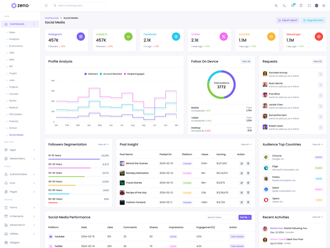Screen dimensions: 330x248
Task: Toggle dark mode with moon icon
Action: (284, 6)
